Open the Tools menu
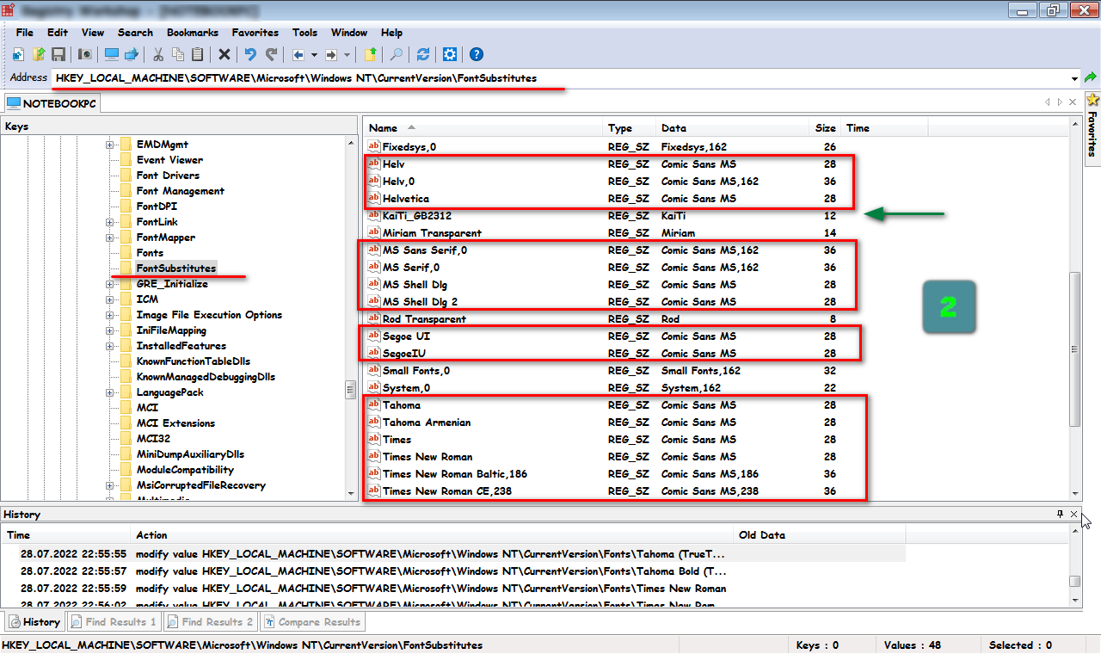This screenshot has width=1101, height=654. pyautogui.click(x=305, y=33)
